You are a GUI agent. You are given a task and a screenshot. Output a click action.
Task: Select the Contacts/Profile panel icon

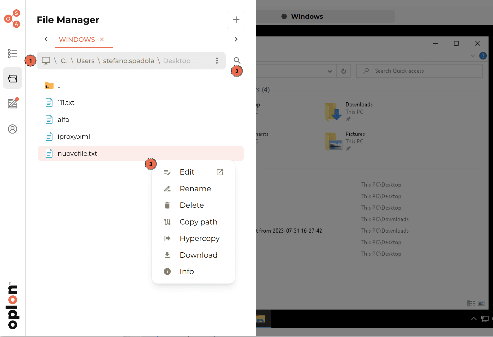[x=13, y=129]
